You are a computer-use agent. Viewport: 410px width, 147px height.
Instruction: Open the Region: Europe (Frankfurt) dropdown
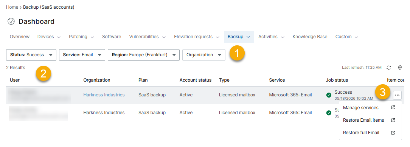click(144, 55)
